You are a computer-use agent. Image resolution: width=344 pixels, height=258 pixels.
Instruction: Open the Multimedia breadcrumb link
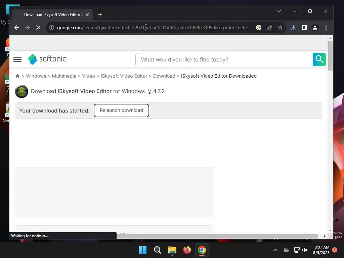point(64,76)
